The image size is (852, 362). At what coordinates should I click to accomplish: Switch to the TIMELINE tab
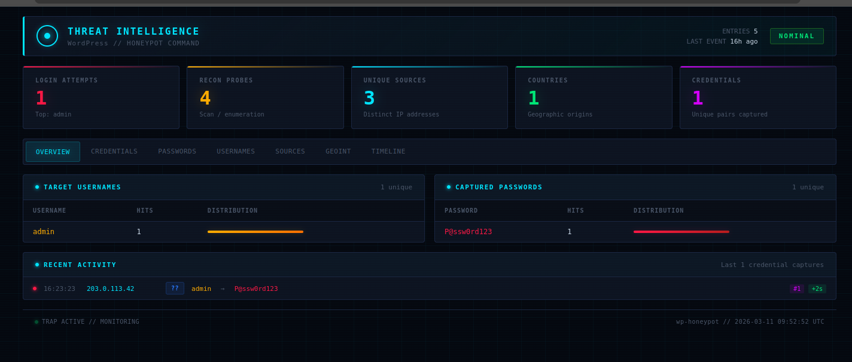(x=388, y=151)
